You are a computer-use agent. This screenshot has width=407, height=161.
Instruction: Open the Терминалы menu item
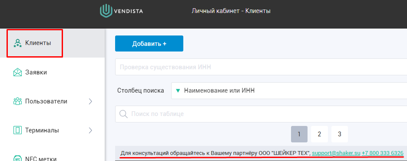(x=52, y=130)
